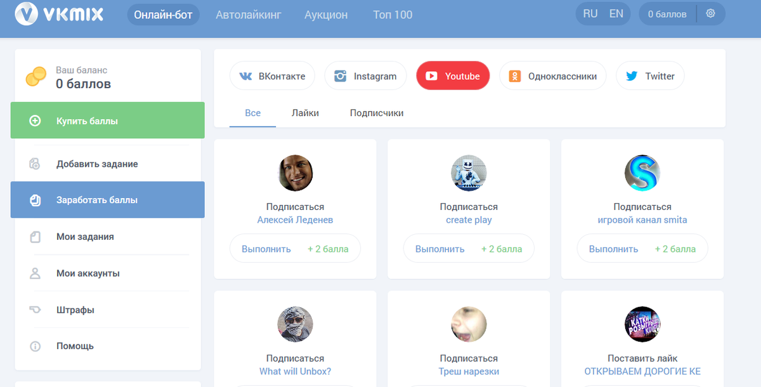The image size is (761, 387).
Task: Click '+ 2 балла' on Алексей Леденев card
Action: click(x=328, y=249)
